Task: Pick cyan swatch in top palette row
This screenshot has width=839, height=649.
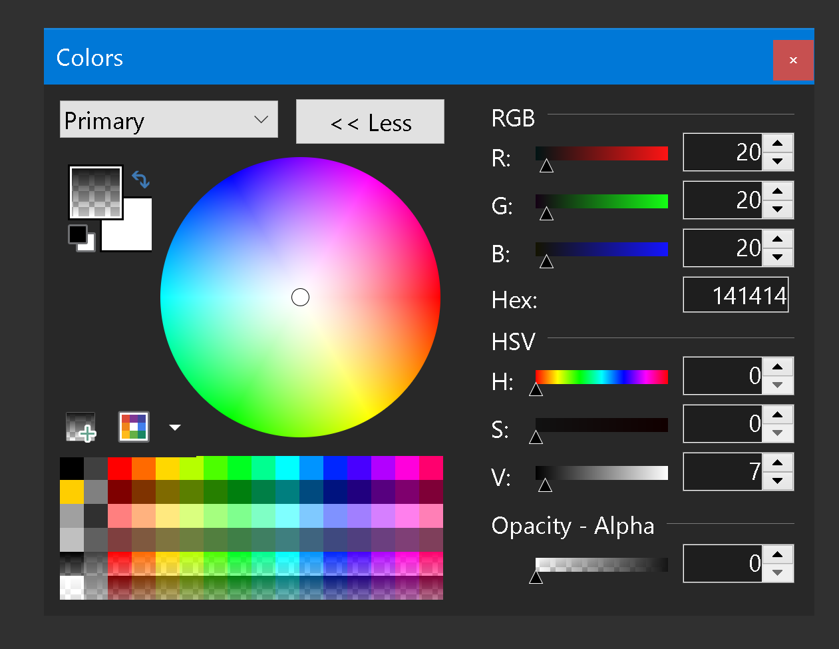Action: (287, 468)
